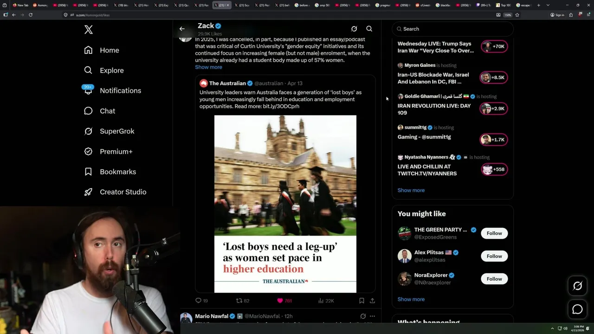
Task: Share The Australian quote tweet
Action: pos(372,301)
